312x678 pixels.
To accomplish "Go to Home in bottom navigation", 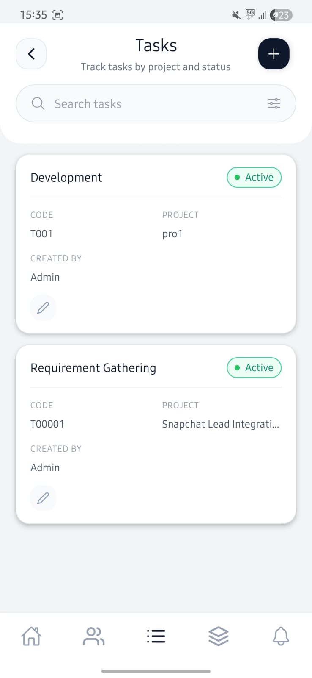I will tap(31, 636).
